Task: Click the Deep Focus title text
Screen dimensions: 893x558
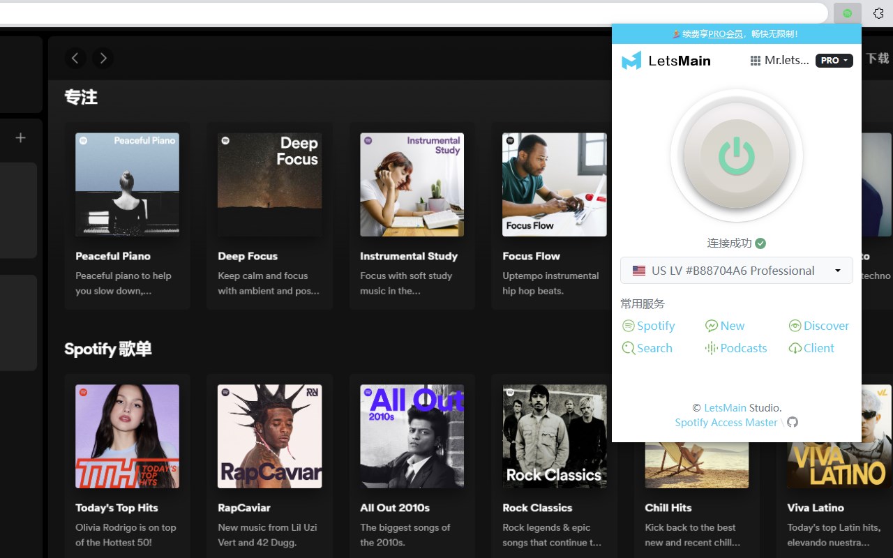Action: point(248,256)
